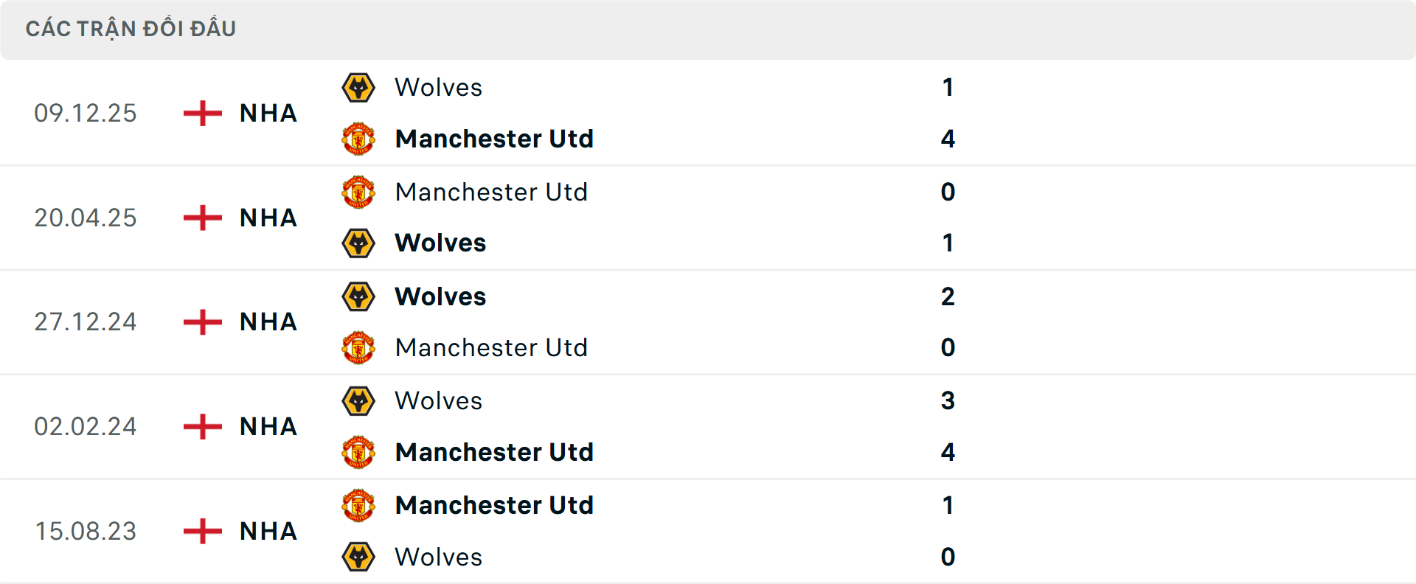Select the date 20.04.25
This screenshot has height=584, width=1416.
click(86, 218)
